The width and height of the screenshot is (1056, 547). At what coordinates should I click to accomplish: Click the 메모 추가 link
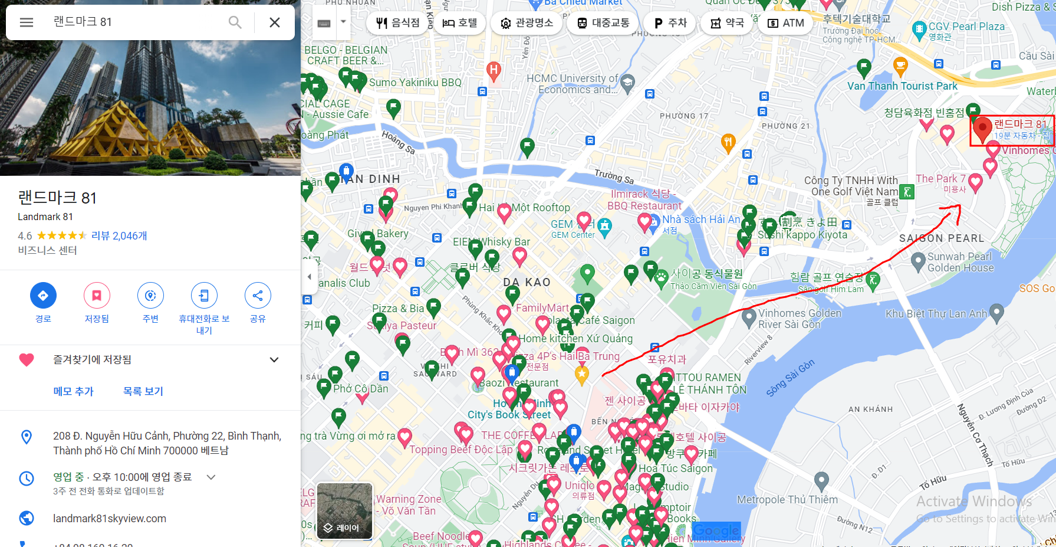pyautogui.click(x=73, y=391)
